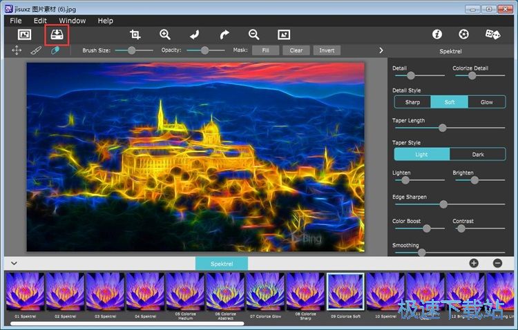The height and width of the screenshot is (330, 518).
Task: Collapse the presets panel chevron
Action: coord(13,263)
